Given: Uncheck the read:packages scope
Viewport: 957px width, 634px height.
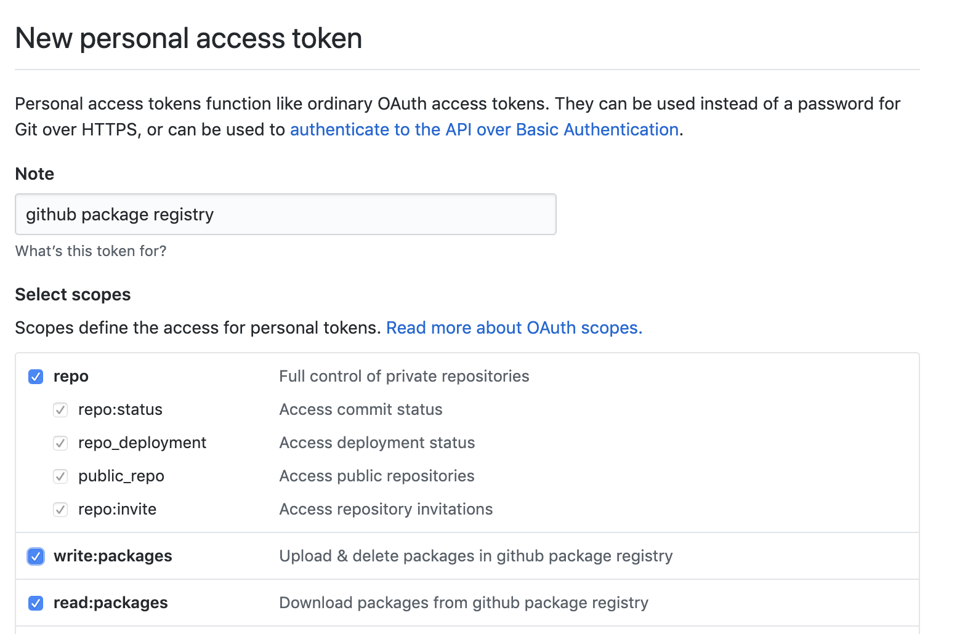Looking at the screenshot, I should pos(35,603).
